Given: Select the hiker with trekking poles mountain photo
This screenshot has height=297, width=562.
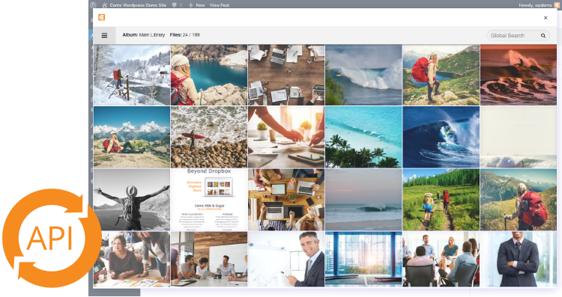Looking at the screenshot, I should click(519, 200).
